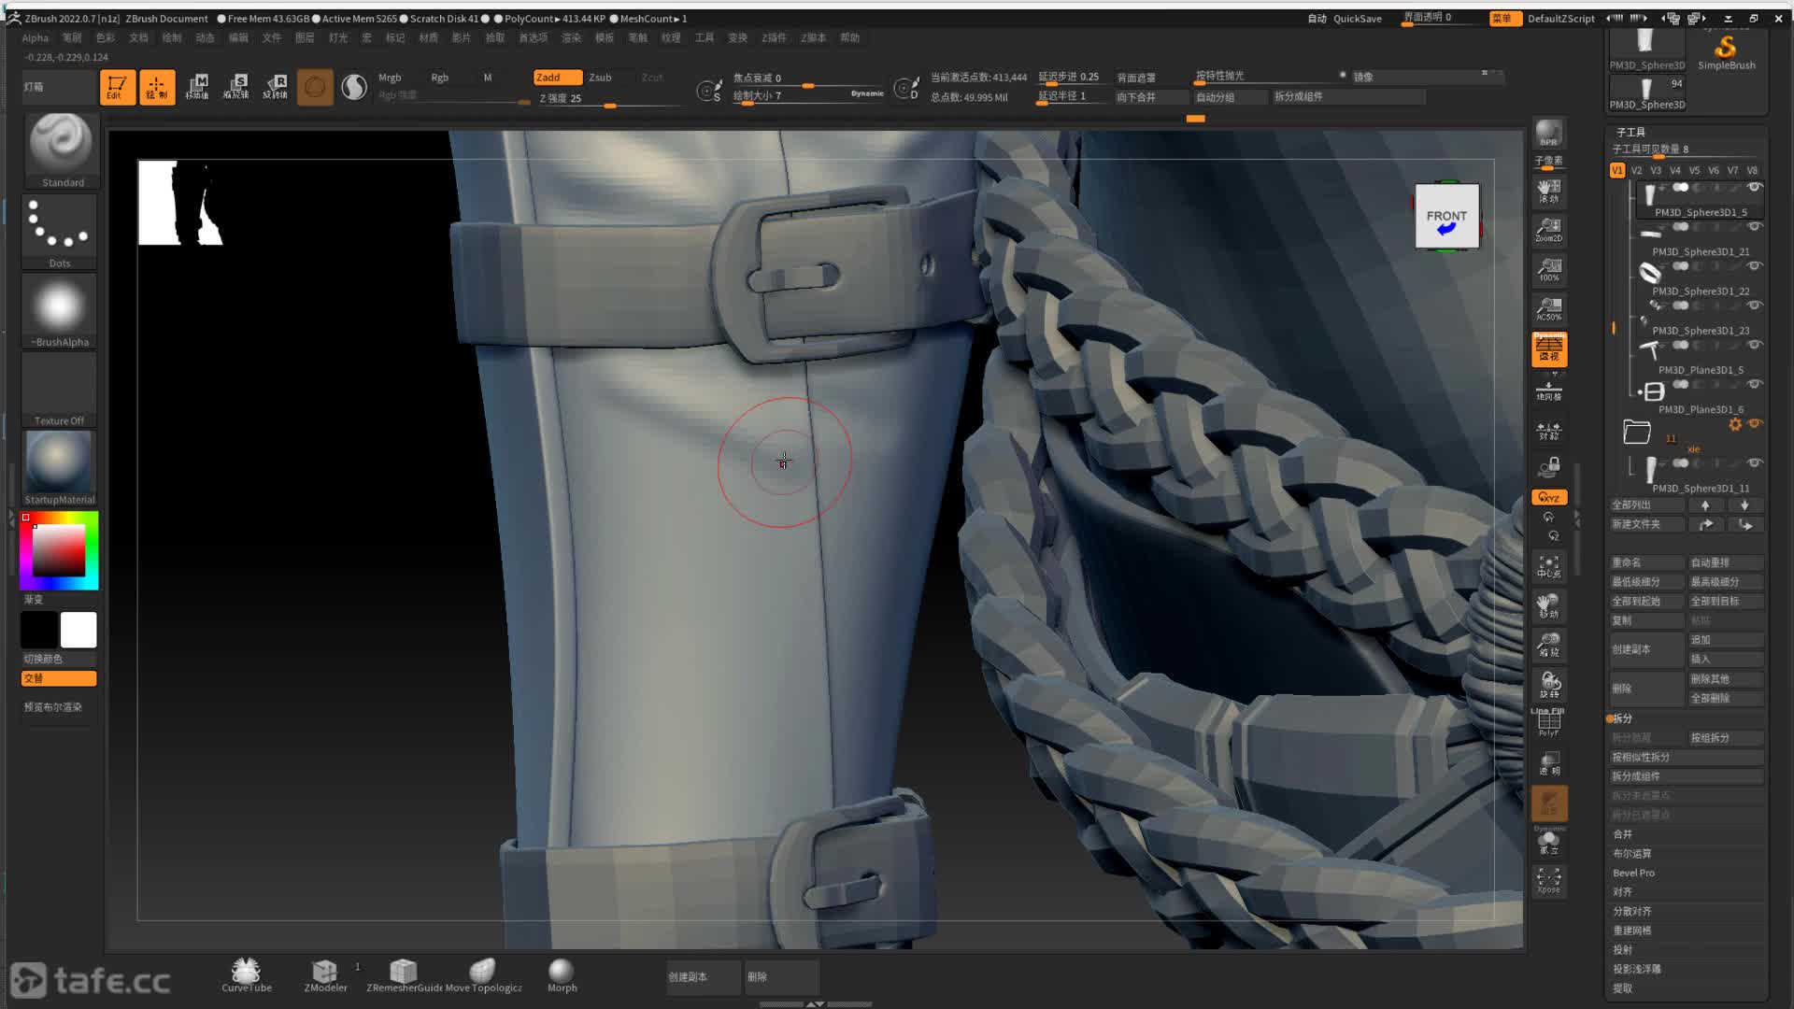Switch to visibility set V2
The width and height of the screenshot is (1794, 1009).
tap(1636, 170)
